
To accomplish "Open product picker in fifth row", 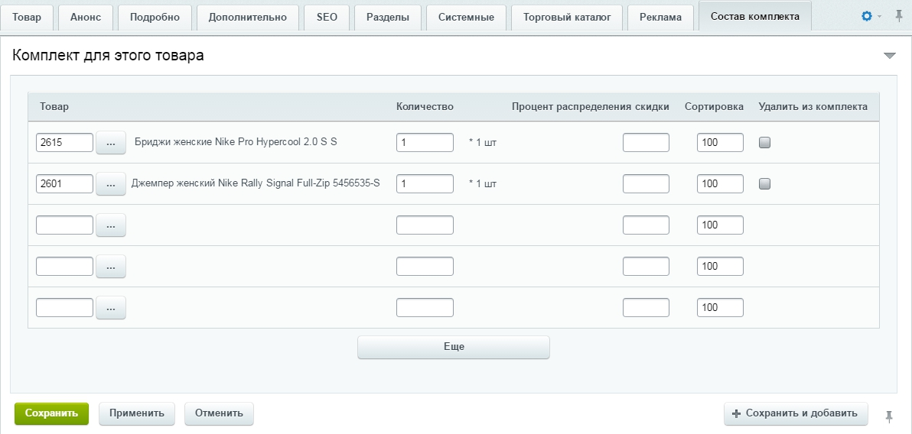I will pos(110,307).
